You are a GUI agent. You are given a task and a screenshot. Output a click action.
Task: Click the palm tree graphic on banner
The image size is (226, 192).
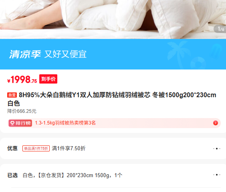(178, 53)
